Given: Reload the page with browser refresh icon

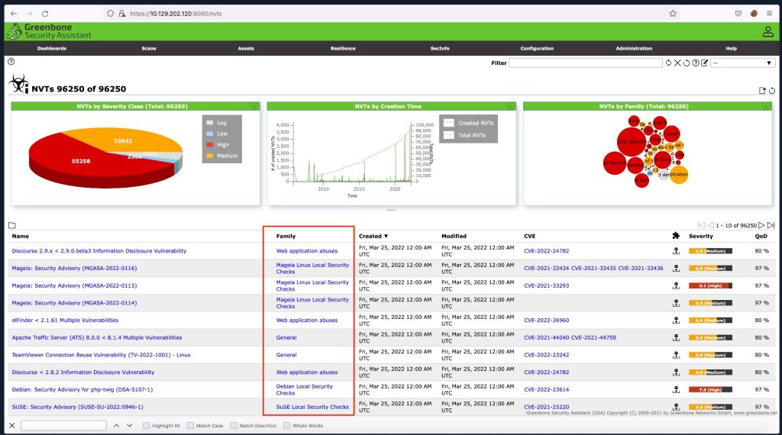Looking at the screenshot, I should (x=45, y=14).
